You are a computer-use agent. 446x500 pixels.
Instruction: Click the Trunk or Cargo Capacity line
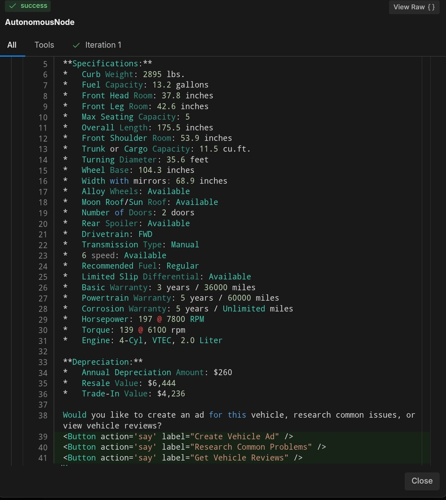click(x=157, y=149)
